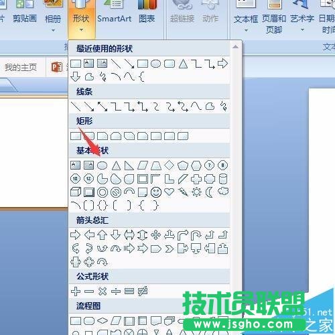Select the straight line under Lines section
This screenshot has width=335, height=335.
click(x=75, y=107)
